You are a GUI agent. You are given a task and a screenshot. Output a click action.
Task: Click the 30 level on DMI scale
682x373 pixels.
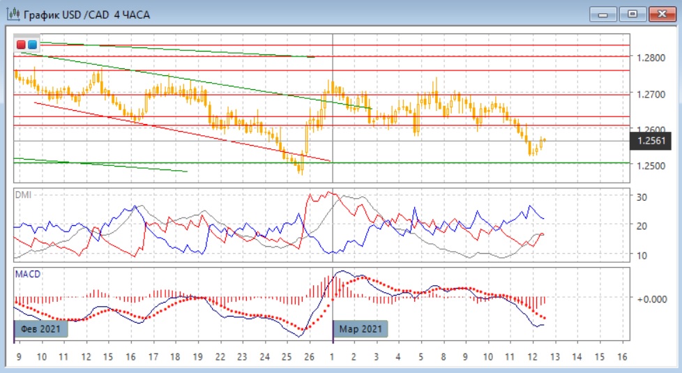641,197
